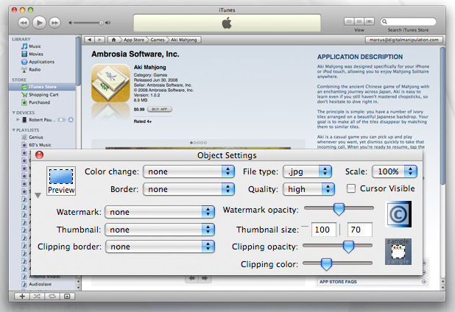Click the list view button in iTunes

349,21
